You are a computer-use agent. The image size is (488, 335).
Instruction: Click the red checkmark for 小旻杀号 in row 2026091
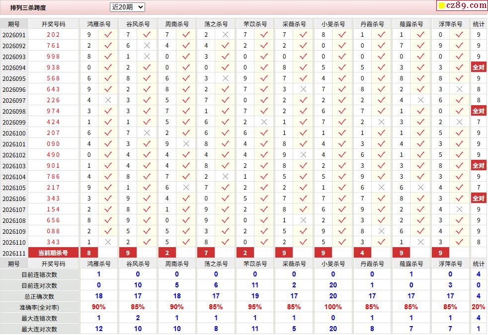pos(342,35)
